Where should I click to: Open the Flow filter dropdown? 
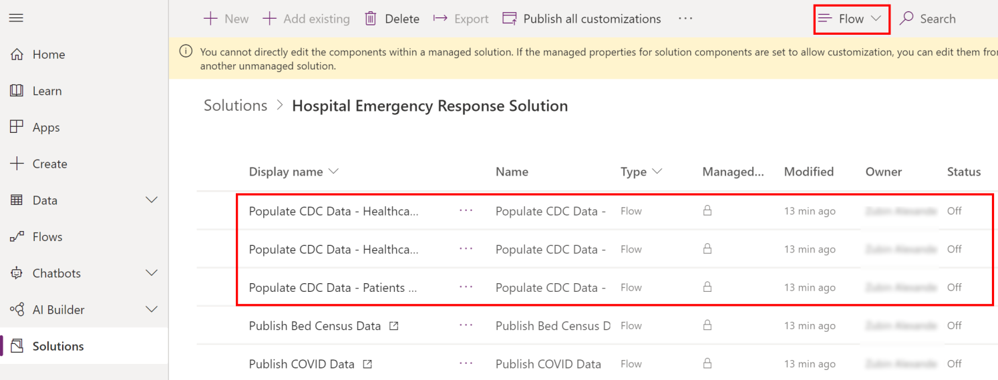852,19
